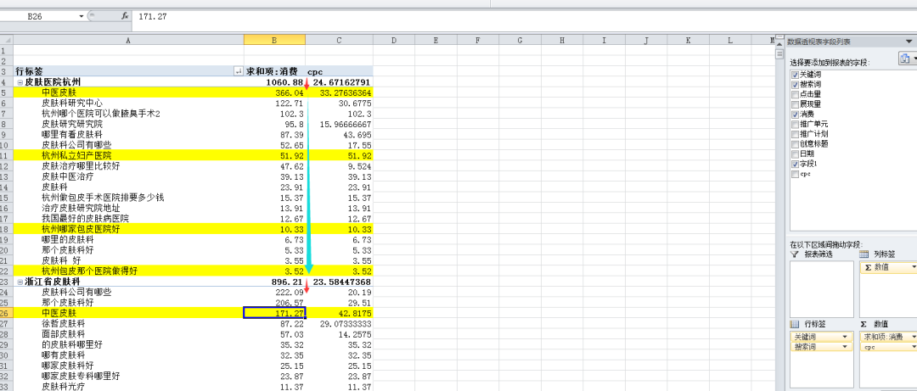Check the cpc field checkbox
This screenshot has height=391, width=917.
795,173
